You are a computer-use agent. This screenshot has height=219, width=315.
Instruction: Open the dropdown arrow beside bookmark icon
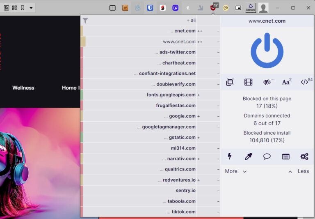point(31,8)
